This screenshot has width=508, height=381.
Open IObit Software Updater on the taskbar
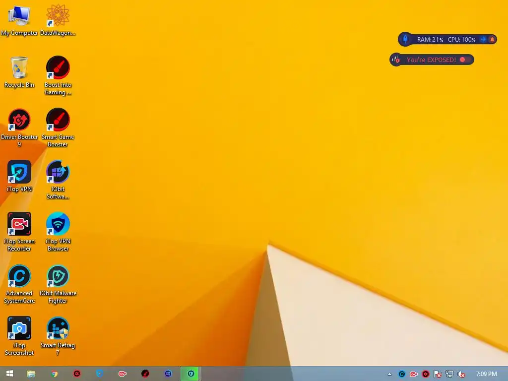click(168, 374)
